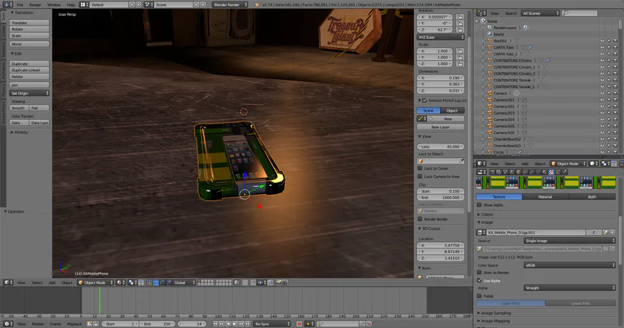The width and height of the screenshot is (624, 328).
Task: Click the New Layer button
Action: 440,127
